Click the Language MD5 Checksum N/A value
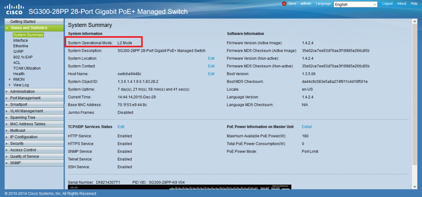422x197 pixels. 305,105
